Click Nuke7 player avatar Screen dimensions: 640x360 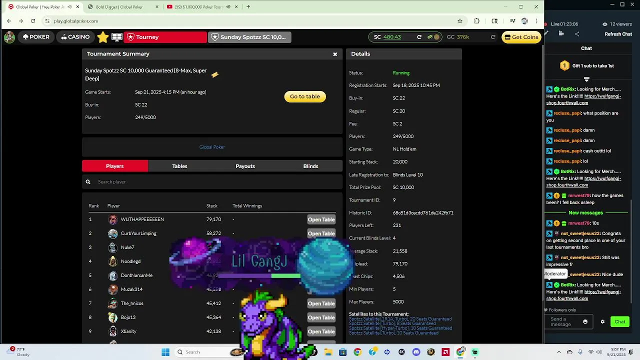pos(113,247)
